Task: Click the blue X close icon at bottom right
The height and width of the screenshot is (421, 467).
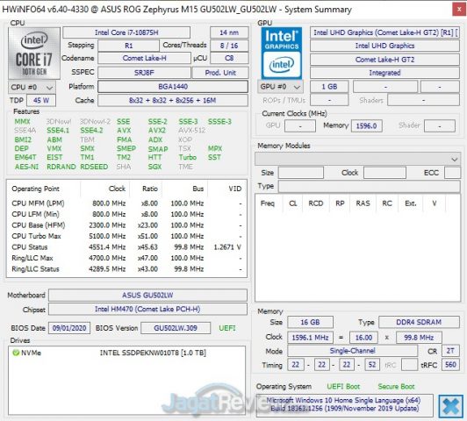Action: (451, 406)
